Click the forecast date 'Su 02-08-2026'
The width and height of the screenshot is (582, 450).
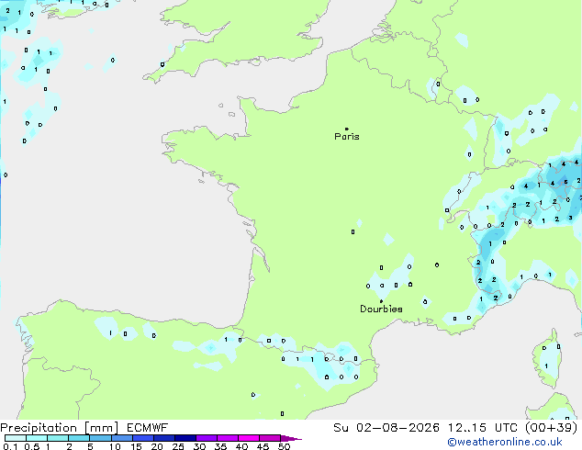[386, 428]
